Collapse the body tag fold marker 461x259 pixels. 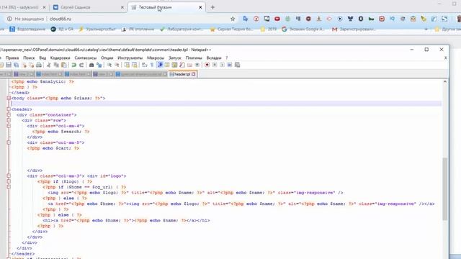pyautogui.click(x=9, y=98)
